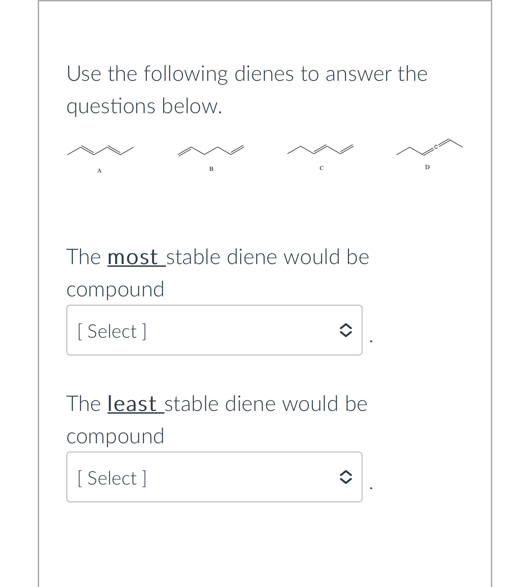The image size is (530, 587).
Task: Select the diene structure labeled B
Action: (x=210, y=150)
